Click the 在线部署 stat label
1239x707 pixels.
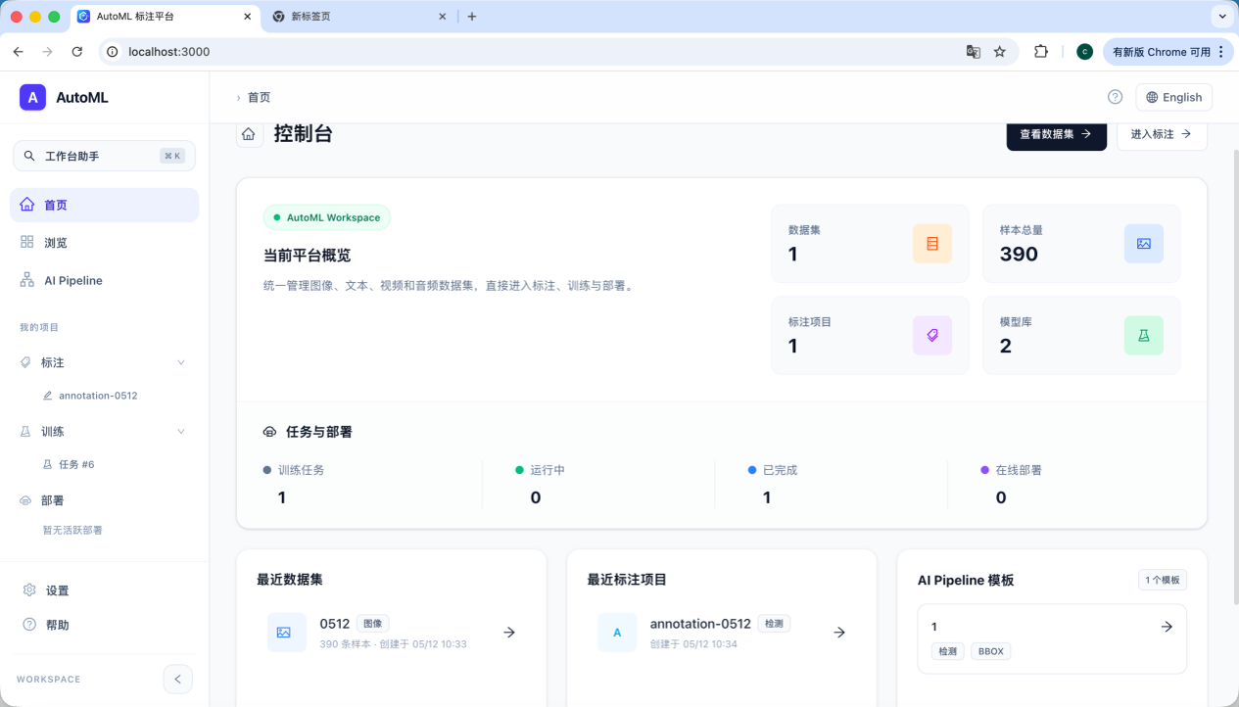[x=1019, y=470]
